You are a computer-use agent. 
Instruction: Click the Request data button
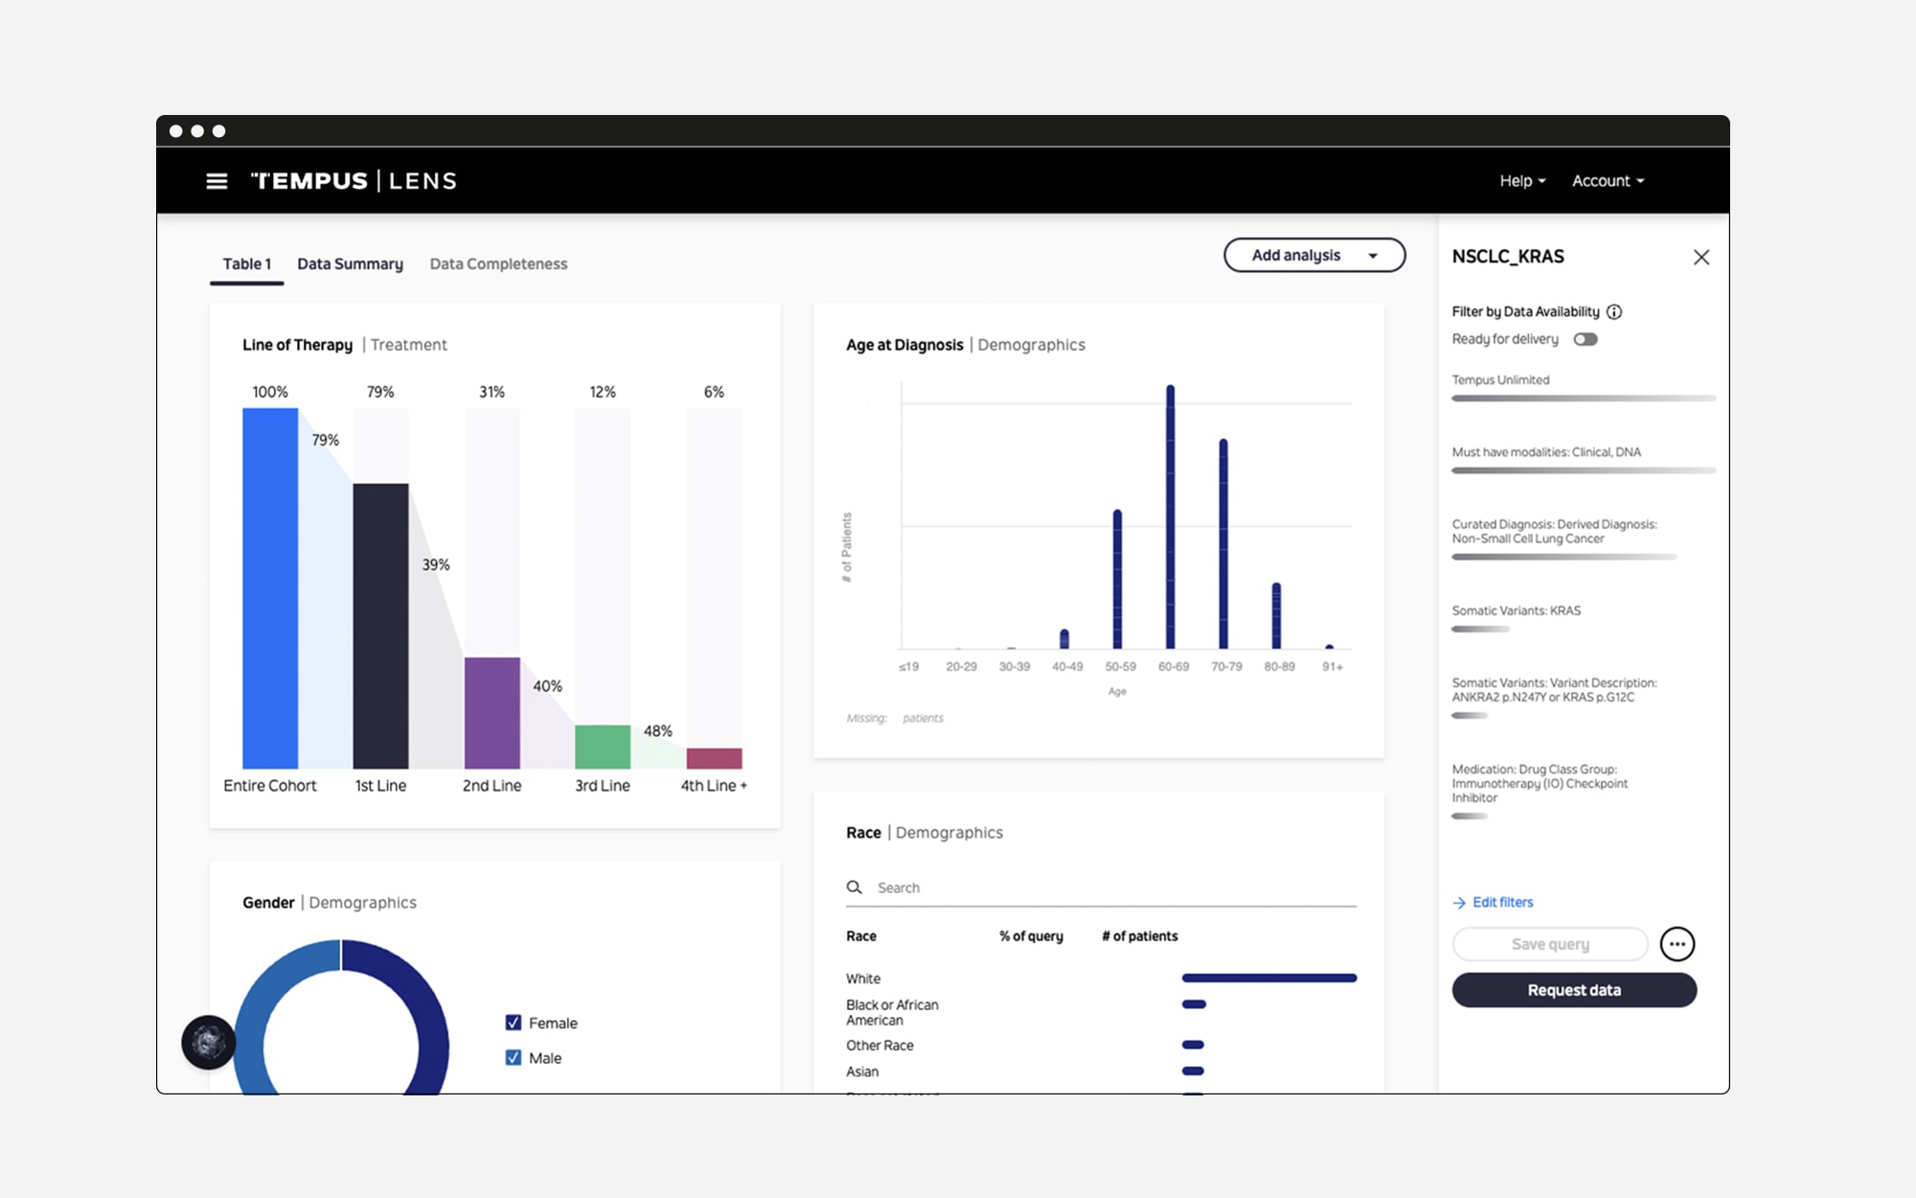click(x=1574, y=990)
